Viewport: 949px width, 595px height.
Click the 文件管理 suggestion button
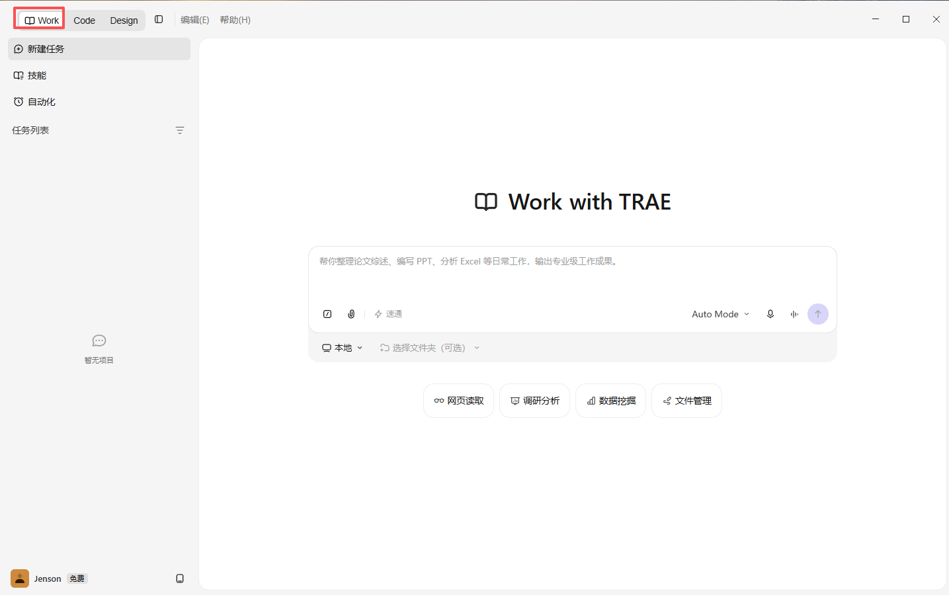coord(686,401)
